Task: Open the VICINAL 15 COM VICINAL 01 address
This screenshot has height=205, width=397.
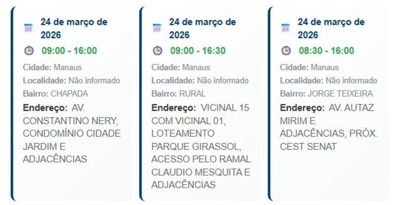Action: click(x=201, y=146)
